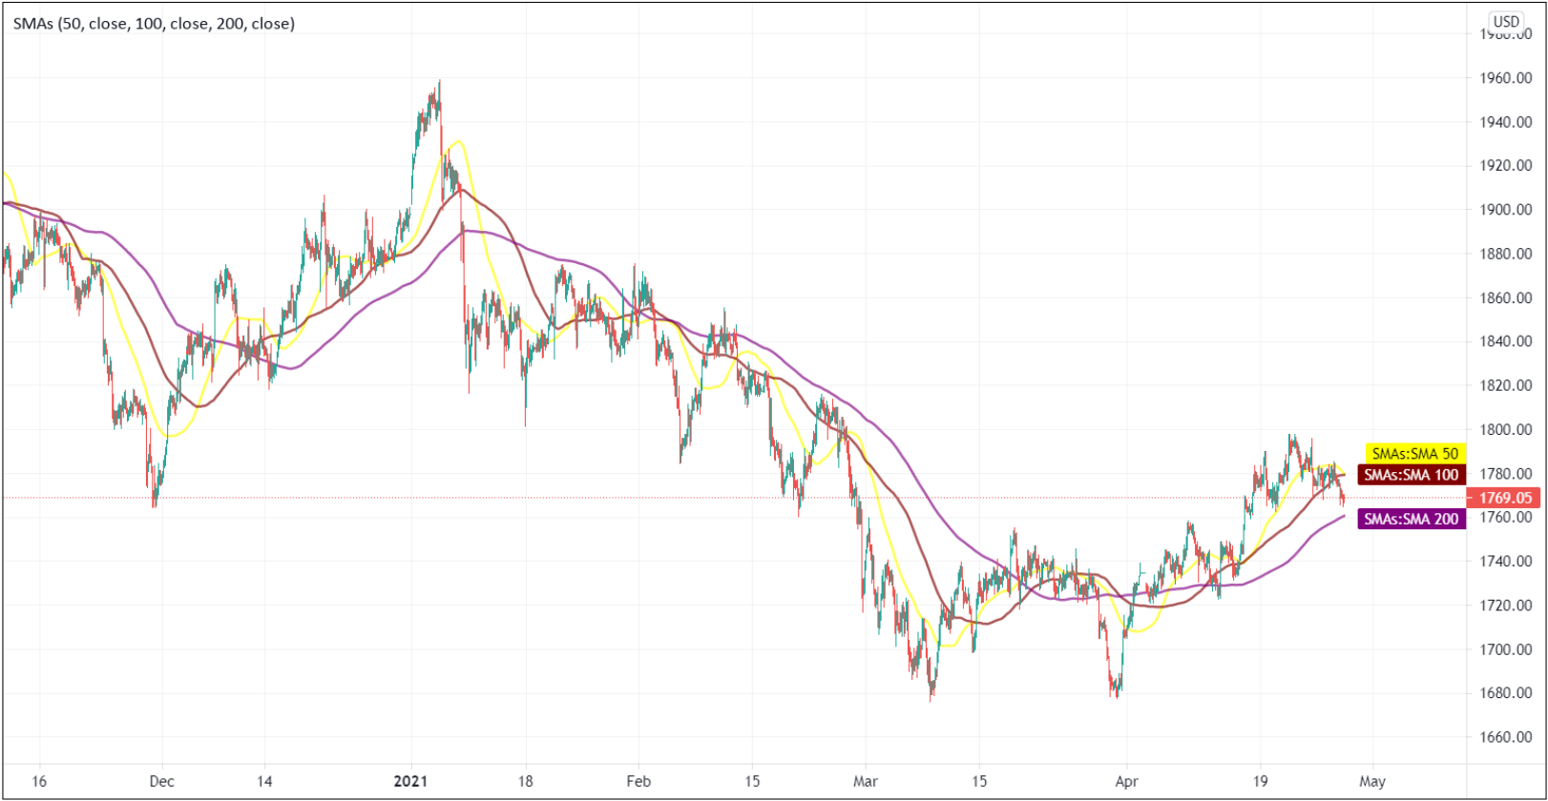Click the Apr label on time axis
1548x801 pixels.
pos(1126,781)
